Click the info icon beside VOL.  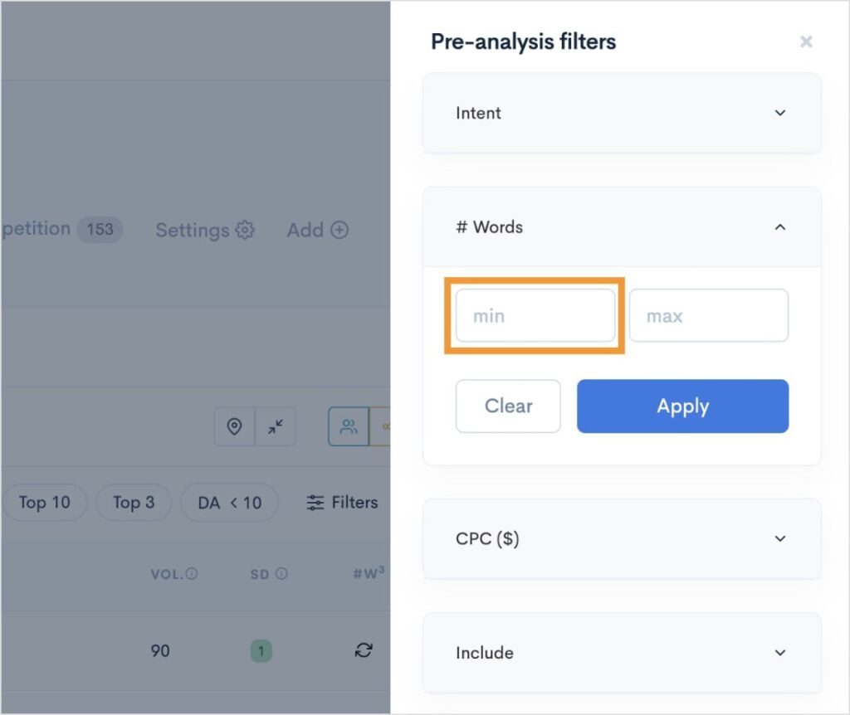click(x=192, y=573)
